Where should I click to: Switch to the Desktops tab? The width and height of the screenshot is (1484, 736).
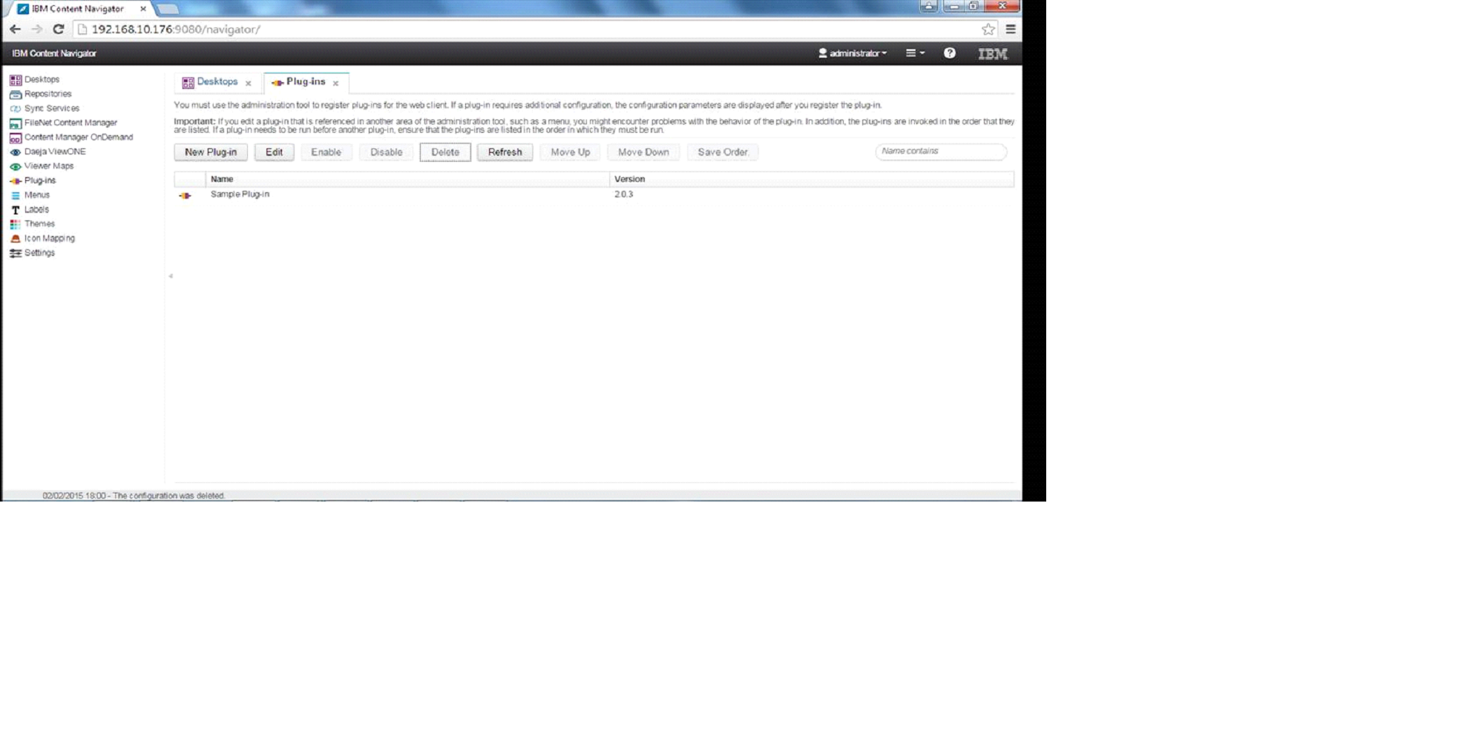click(217, 82)
